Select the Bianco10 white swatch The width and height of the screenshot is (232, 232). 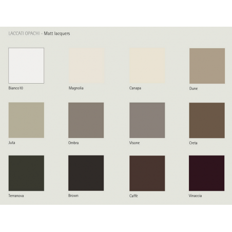26,66
